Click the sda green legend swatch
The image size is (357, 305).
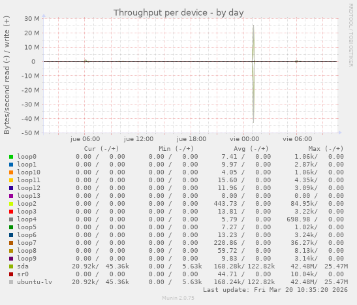click(x=11, y=266)
